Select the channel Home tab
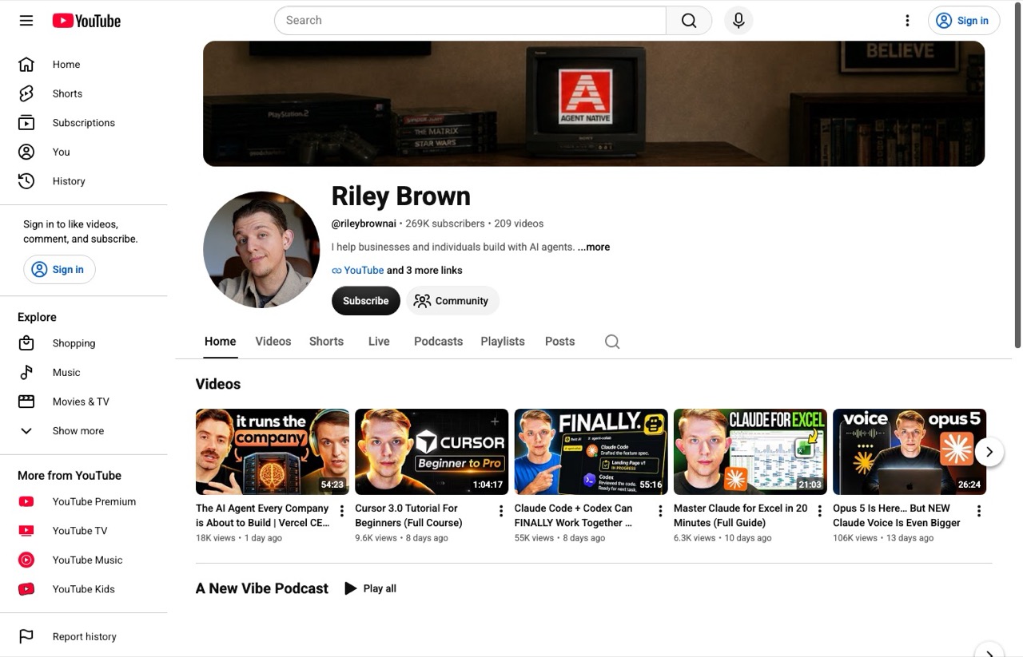The image size is (1023, 657). [220, 342]
